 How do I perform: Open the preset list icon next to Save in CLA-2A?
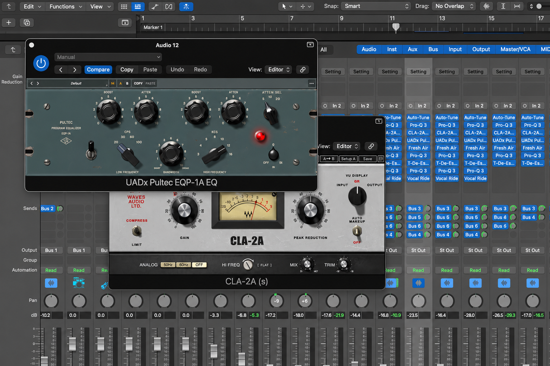point(381,159)
